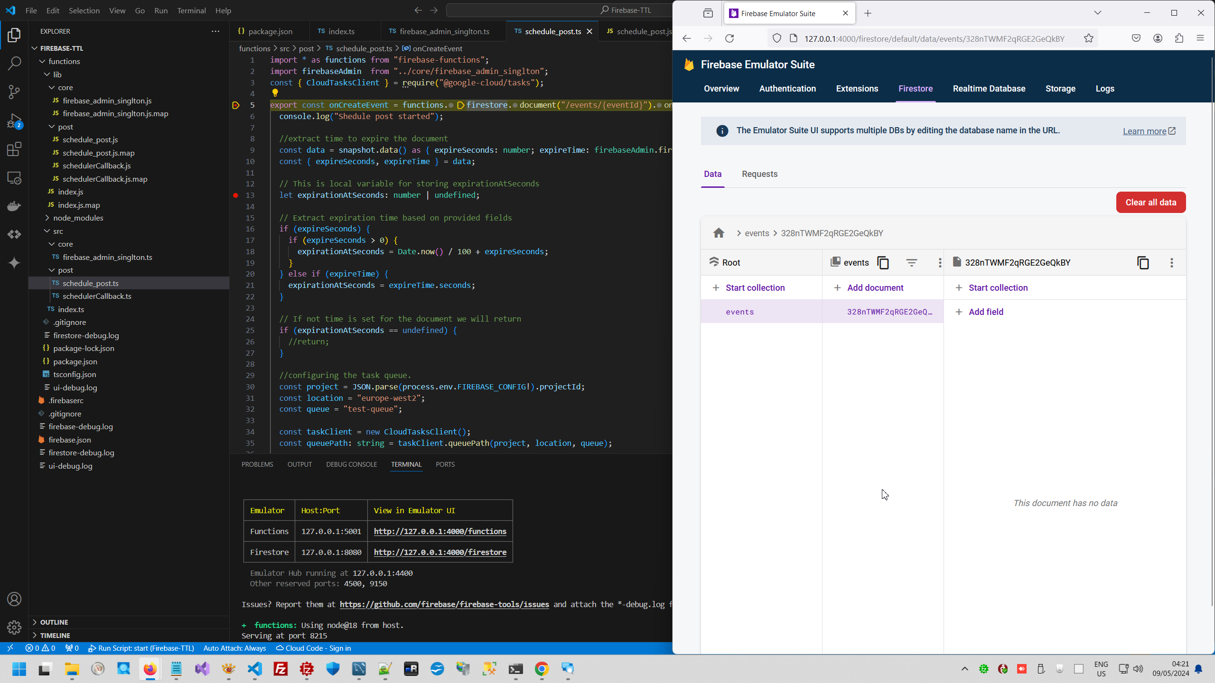The width and height of the screenshot is (1215, 683).
Task: Click the filter icon for events collection
Action: click(911, 262)
